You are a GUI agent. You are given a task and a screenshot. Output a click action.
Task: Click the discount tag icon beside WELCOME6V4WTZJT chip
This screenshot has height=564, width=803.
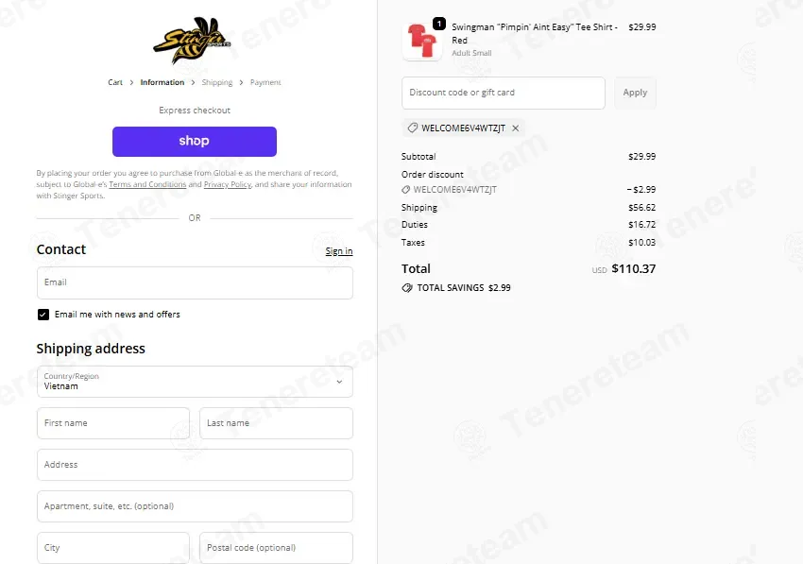412,128
